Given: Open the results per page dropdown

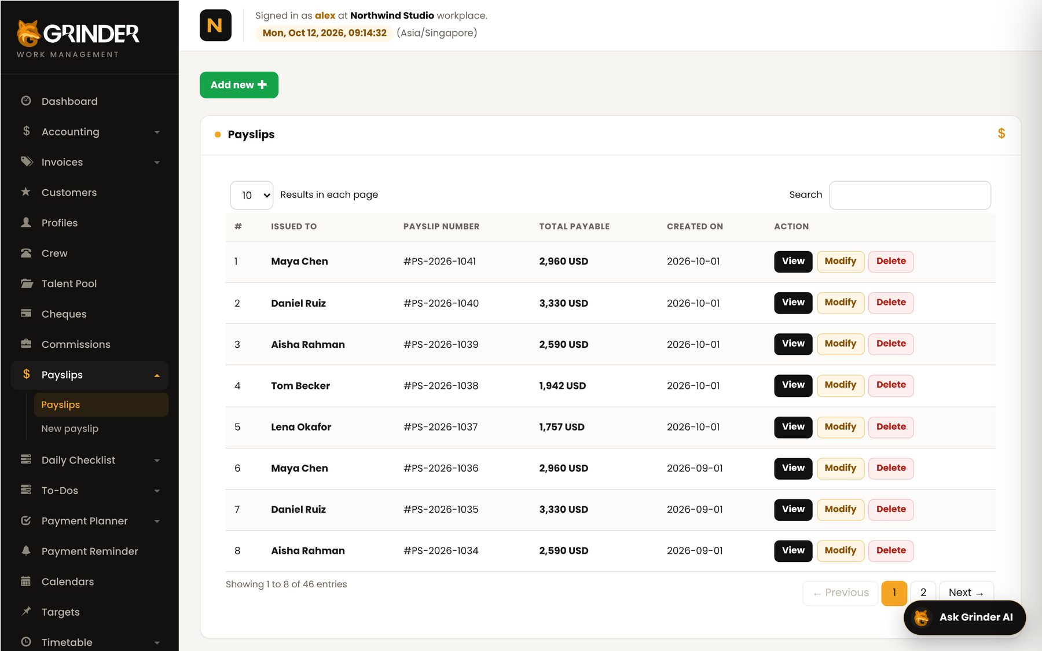Looking at the screenshot, I should click(x=252, y=195).
